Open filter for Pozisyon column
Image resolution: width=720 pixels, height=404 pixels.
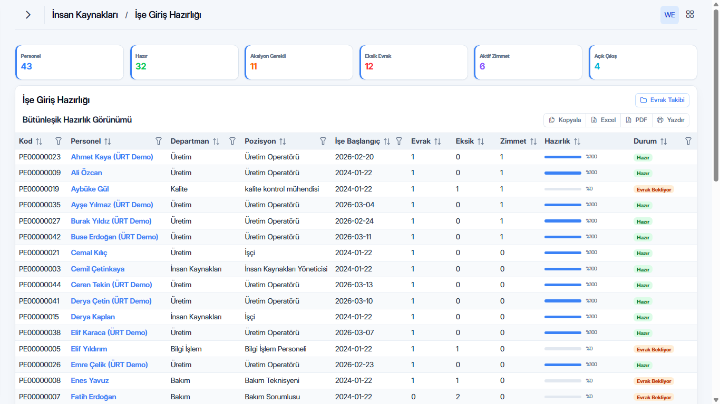click(323, 141)
